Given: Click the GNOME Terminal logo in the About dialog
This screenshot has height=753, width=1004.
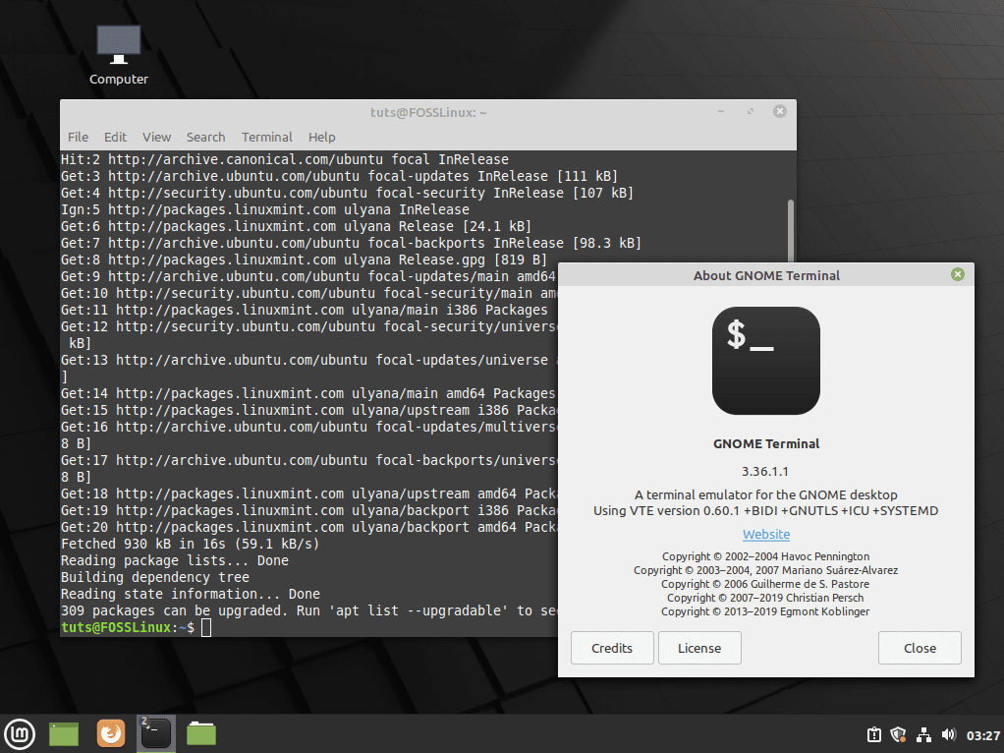Looking at the screenshot, I should click(x=765, y=361).
